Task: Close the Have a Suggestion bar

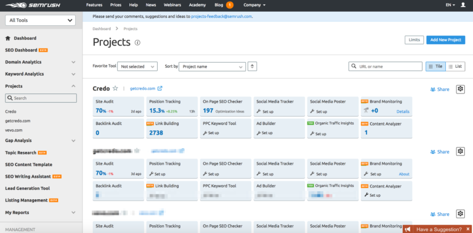Action: (468, 229)
